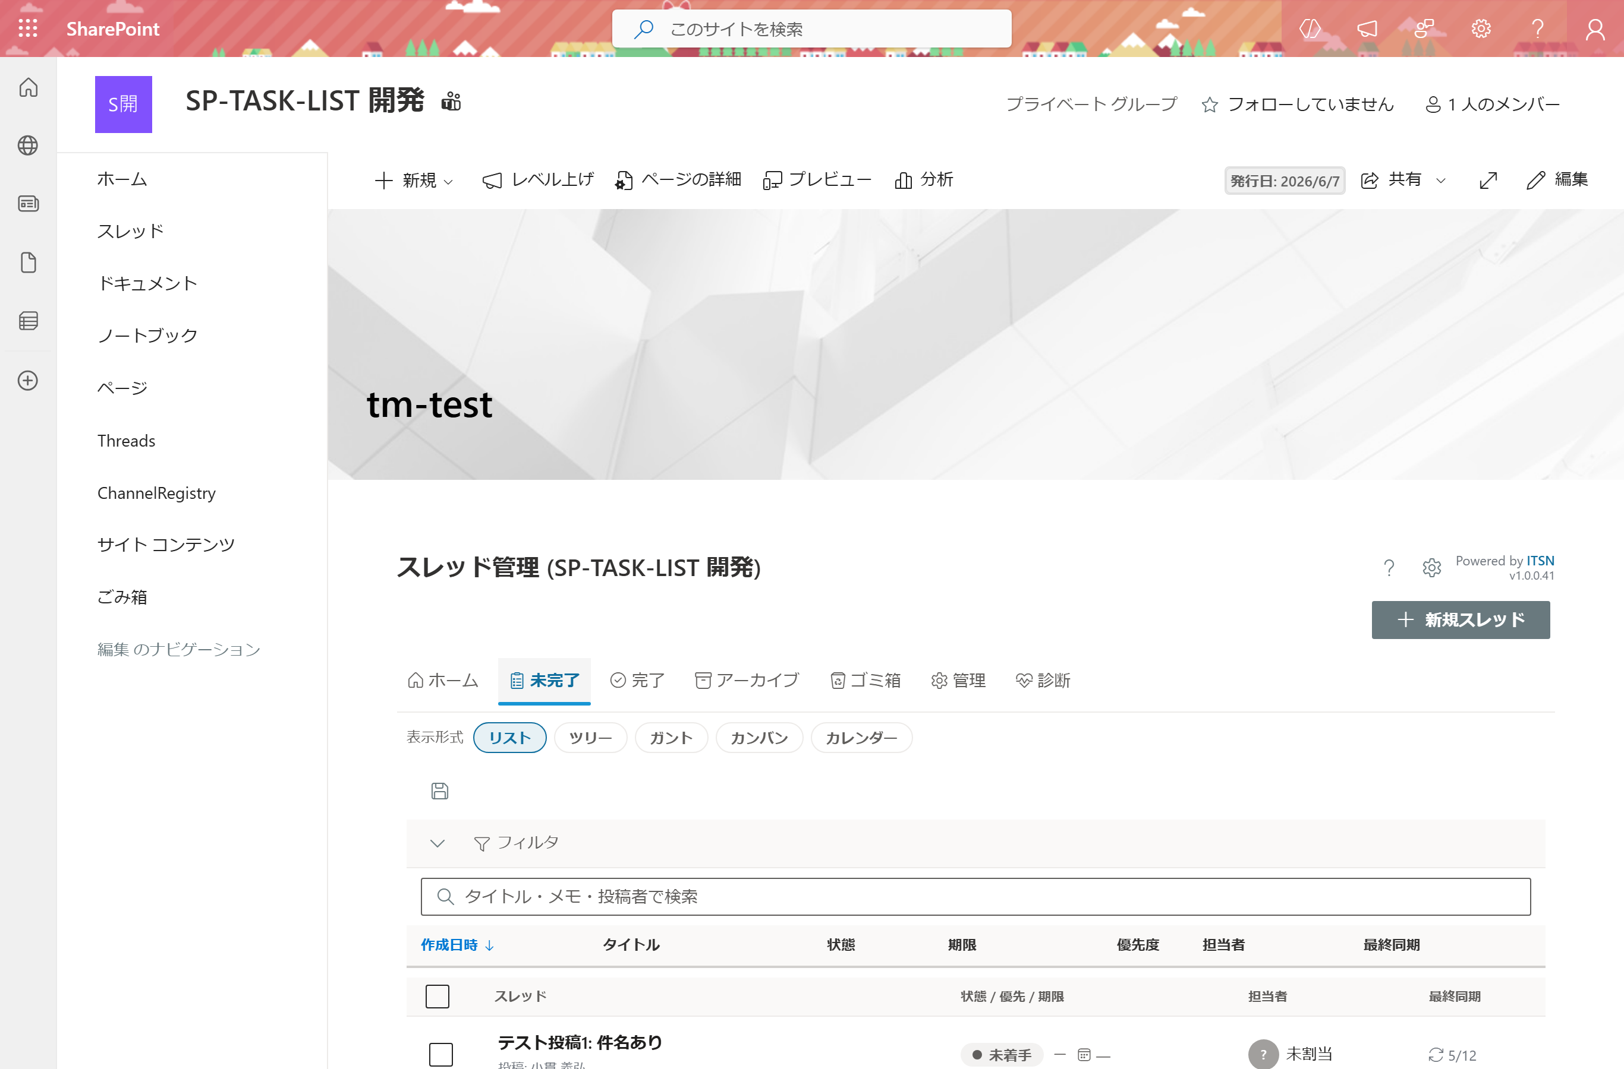Open the help question mark in header
The width and height of the screenshot is (1624, 1069).
pyautogui.click(x=1537, y=29)
